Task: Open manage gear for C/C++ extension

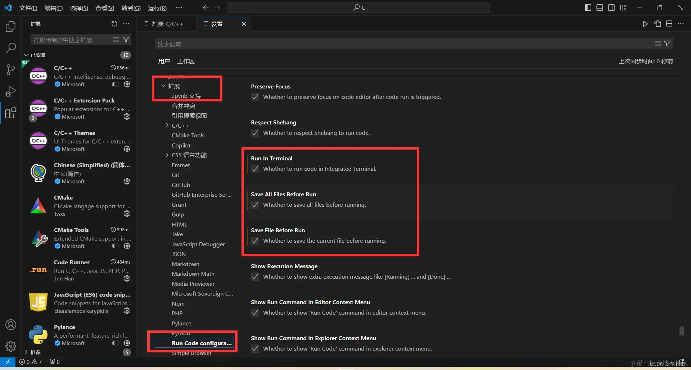Action: pos(127,84)
